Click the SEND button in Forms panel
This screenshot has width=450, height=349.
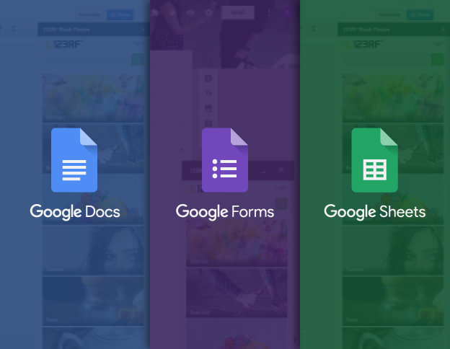238,13
